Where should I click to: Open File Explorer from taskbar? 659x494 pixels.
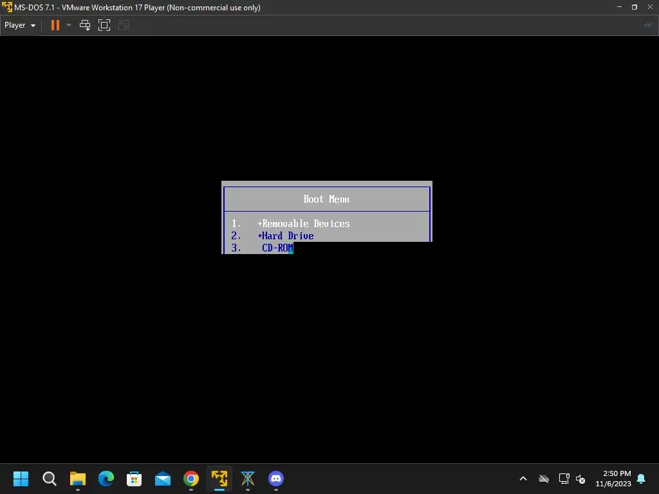78,479
